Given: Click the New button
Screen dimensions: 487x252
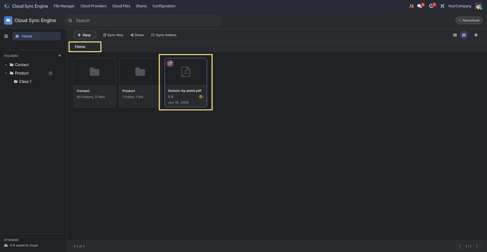Looking at the screenshot, I should (x=84, y=35).
